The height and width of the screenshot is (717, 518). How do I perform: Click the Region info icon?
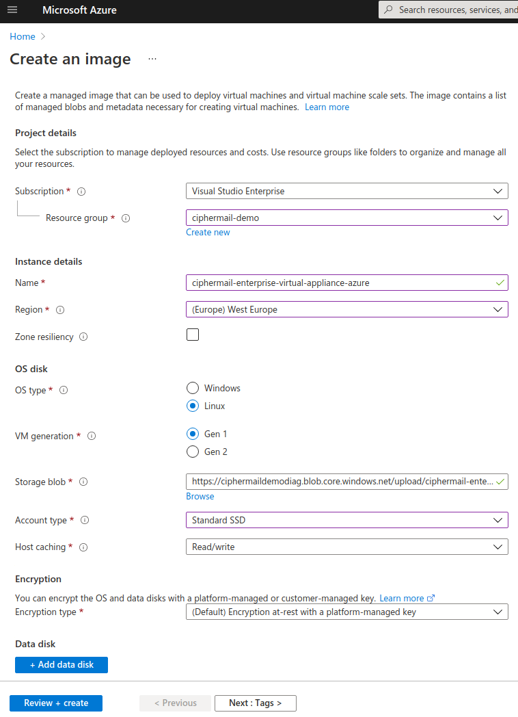click(x=60, y=310)
